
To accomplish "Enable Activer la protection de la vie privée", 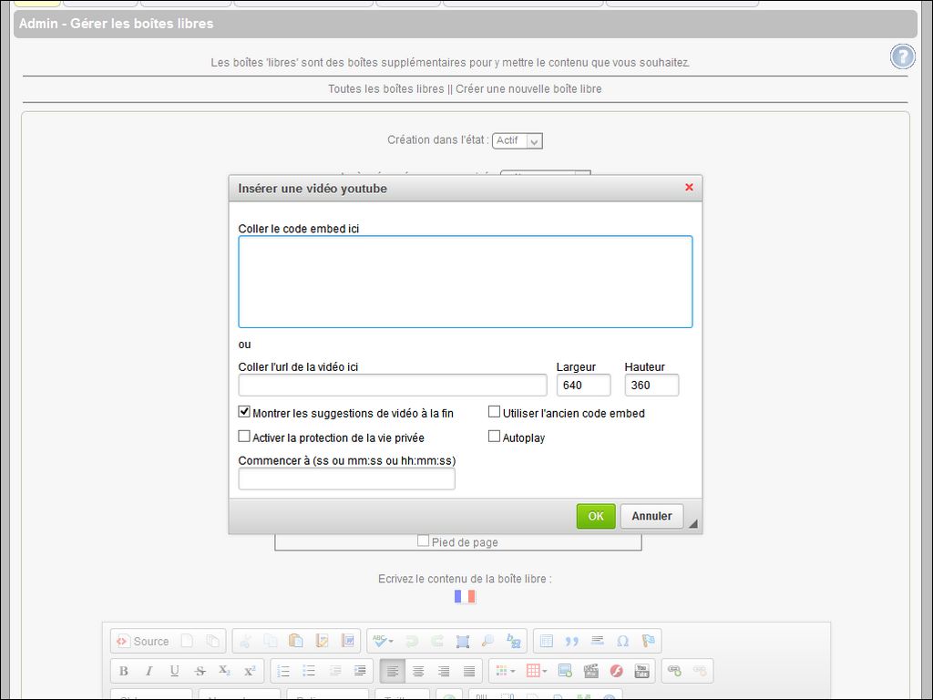I will coord(244,437).
